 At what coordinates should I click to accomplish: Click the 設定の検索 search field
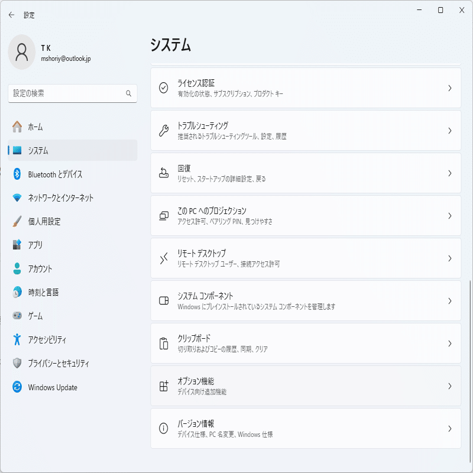(x=72, y=93)
